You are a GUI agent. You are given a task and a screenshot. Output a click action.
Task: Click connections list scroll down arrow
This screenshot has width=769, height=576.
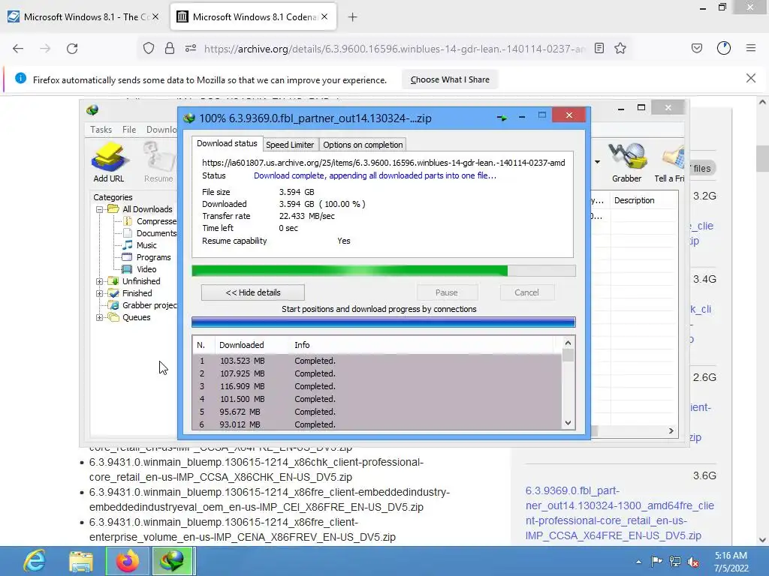(568, 423)
